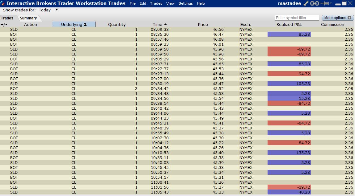Select the BOT trade at 11:00:41
The image size is (355, 196).
click(177, 182)
